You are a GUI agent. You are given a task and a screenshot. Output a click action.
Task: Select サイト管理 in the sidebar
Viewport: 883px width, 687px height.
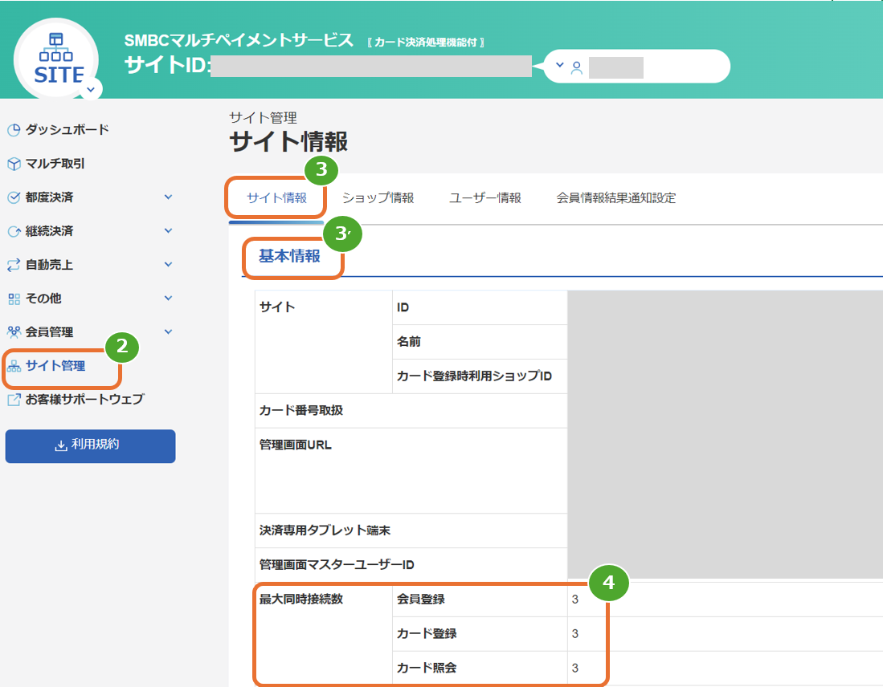55,366
